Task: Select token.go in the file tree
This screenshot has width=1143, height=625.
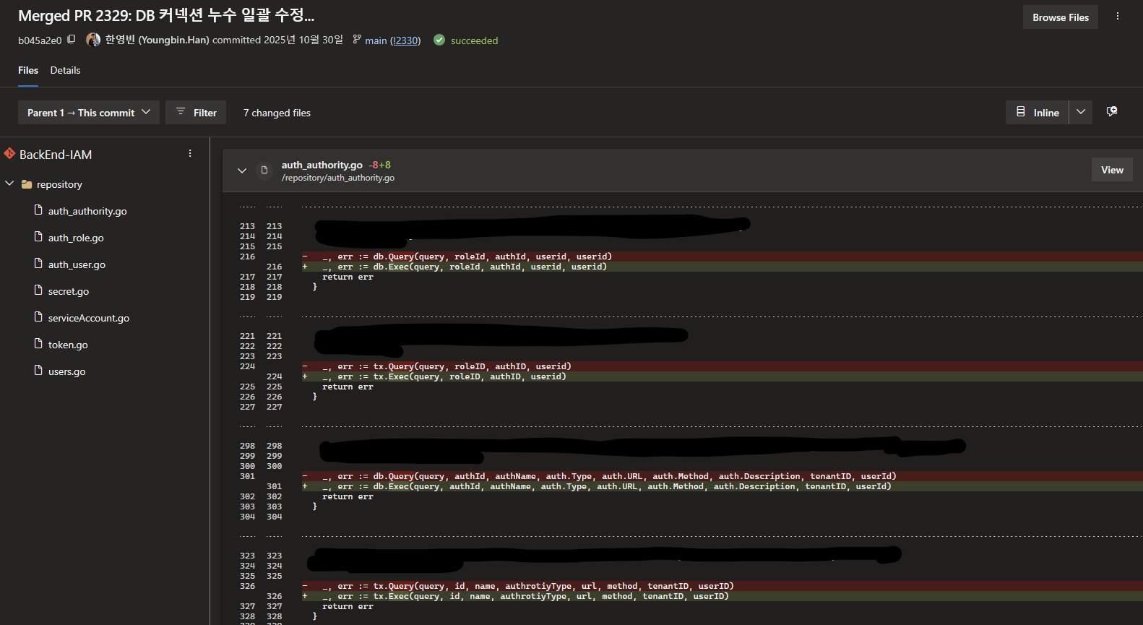Action: click(68, 345)
